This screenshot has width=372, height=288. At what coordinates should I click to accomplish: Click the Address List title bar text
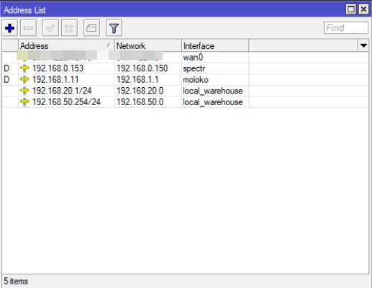click(x=24, y=10)
